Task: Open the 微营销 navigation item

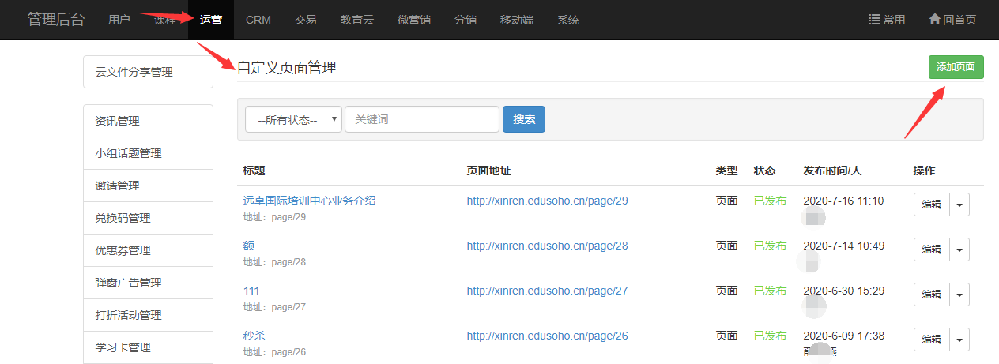Action: point(413,20)
